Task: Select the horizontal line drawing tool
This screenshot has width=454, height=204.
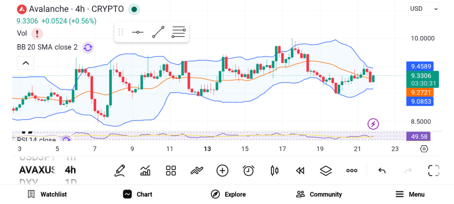Action: coord(137,32)
